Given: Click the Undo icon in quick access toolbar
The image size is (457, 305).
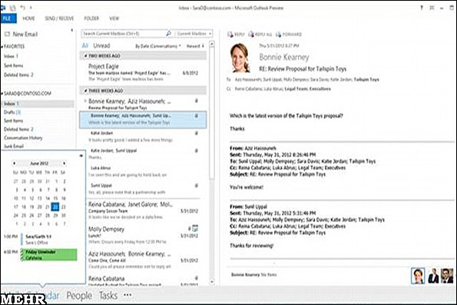Looking at the screenshot, I should tap(23, 8).
